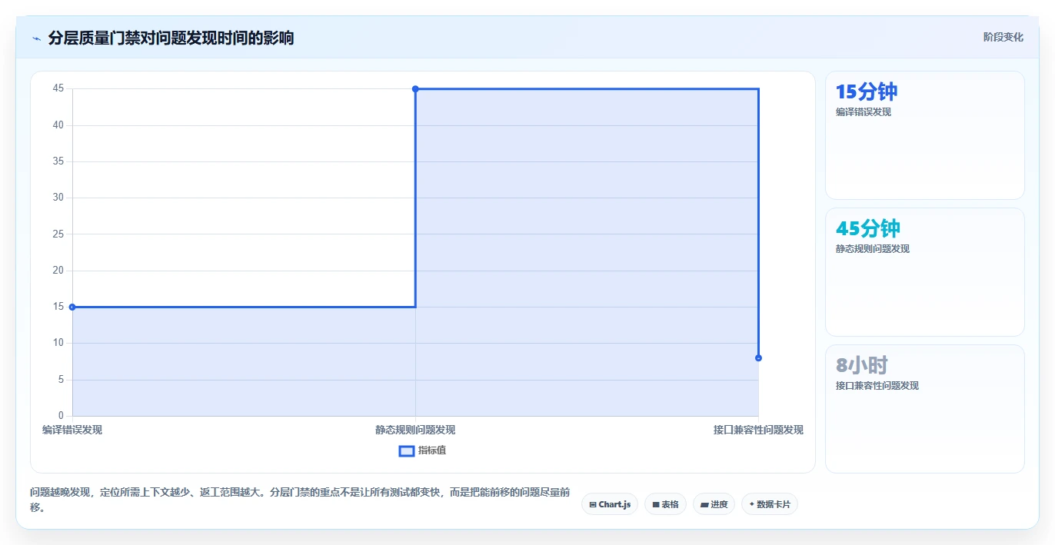Select the 45分钟 静态规则问题发现 card
Viewport: 1055px width, 545px height.
click(x=924, y=272)
